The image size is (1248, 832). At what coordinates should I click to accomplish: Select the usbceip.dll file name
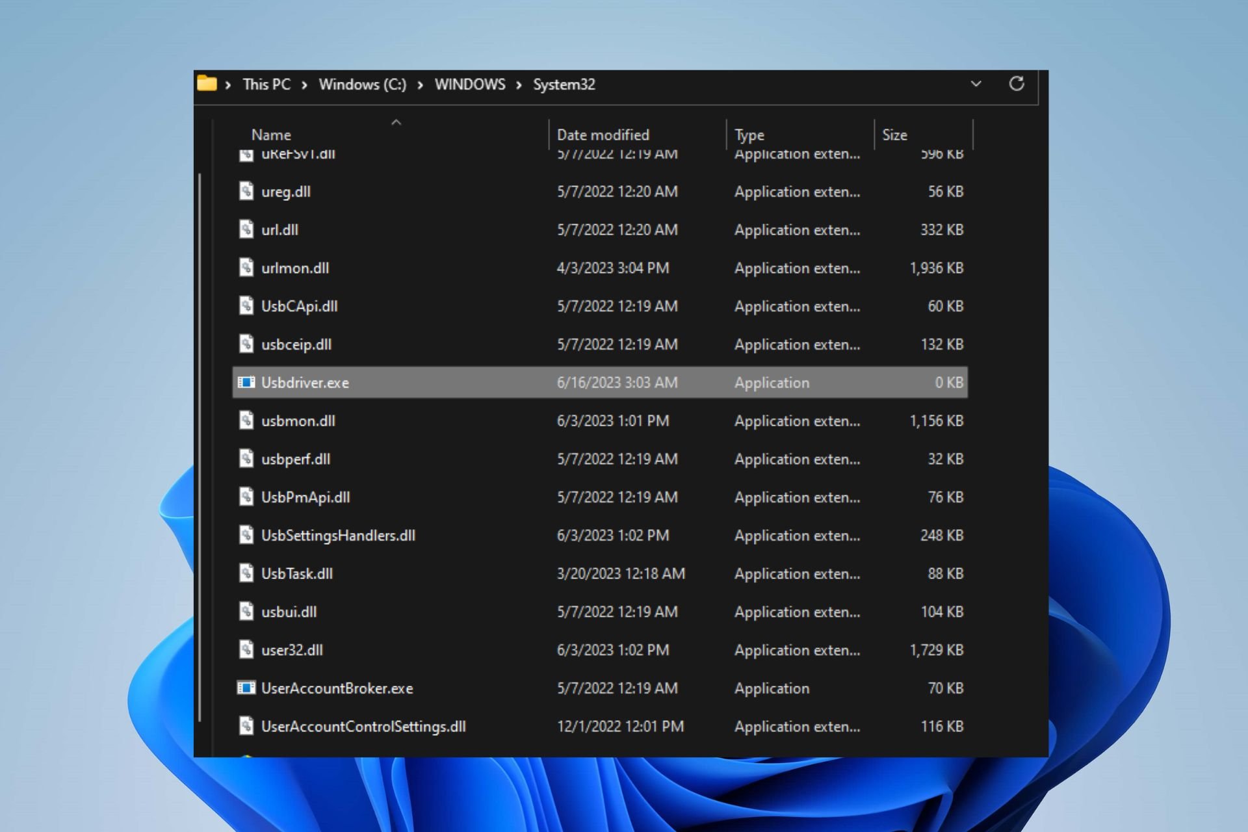pos(296,344)
